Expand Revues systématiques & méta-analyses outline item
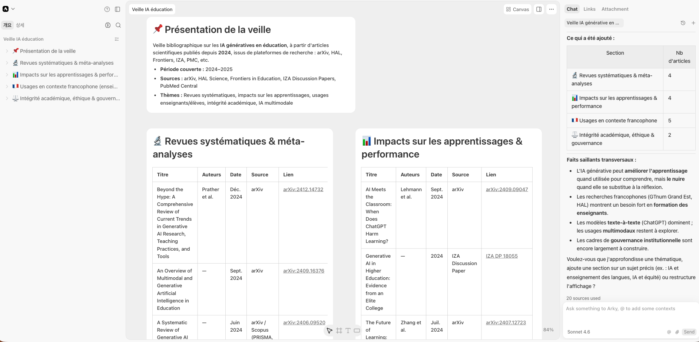 point(7,63)
